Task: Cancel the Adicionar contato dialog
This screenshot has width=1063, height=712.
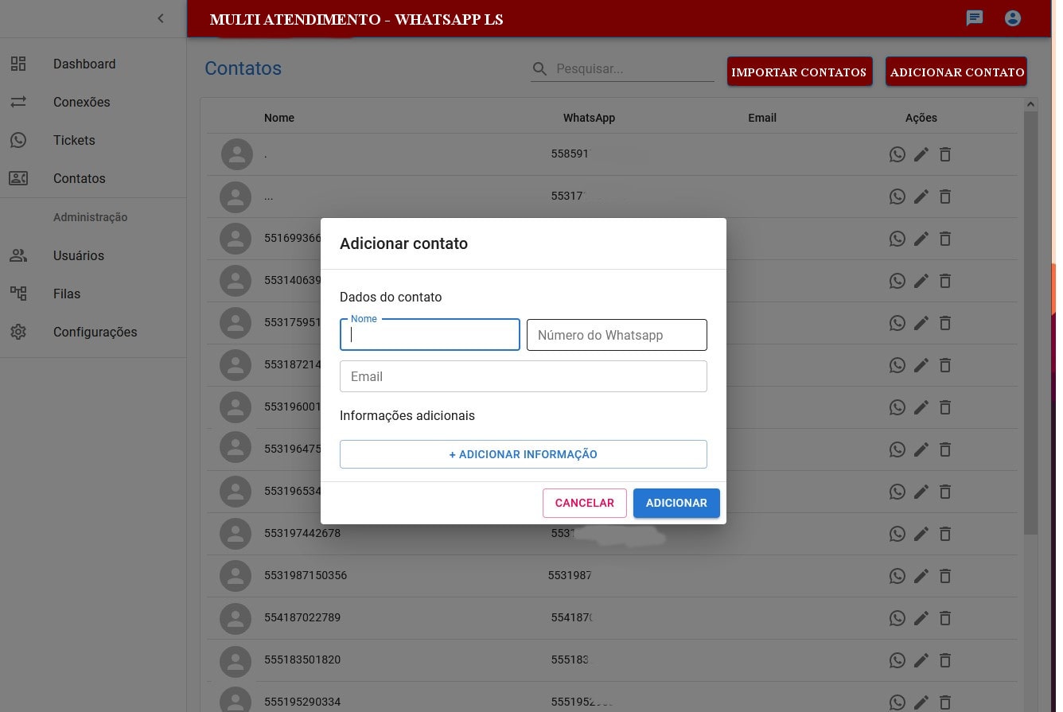Action: tap(585, 503)
